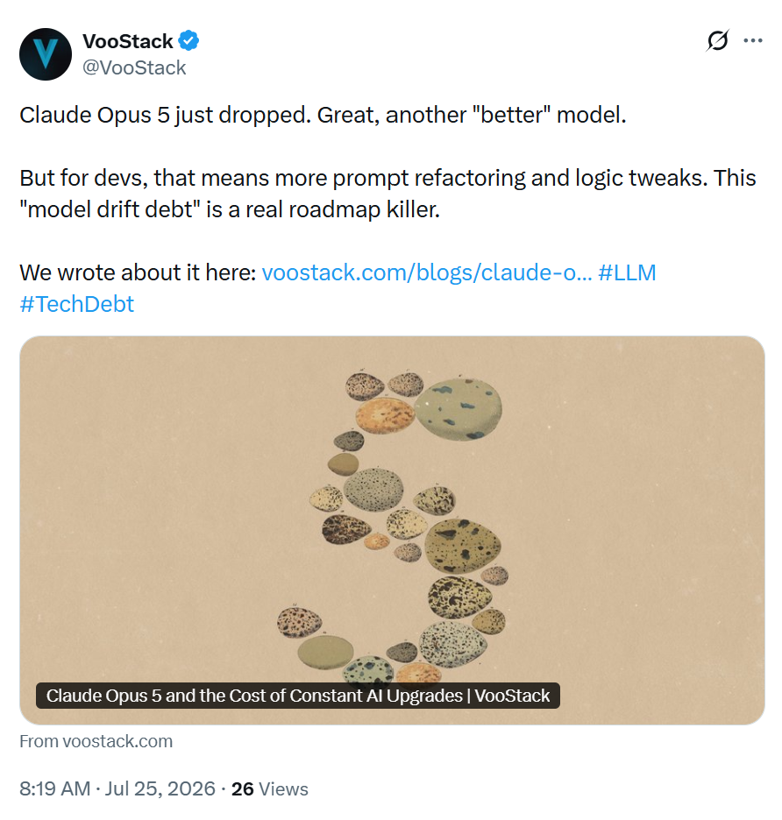Click the plain olive egg at the 5's base
Screen dimensions: 782x820
click(325, 652)
